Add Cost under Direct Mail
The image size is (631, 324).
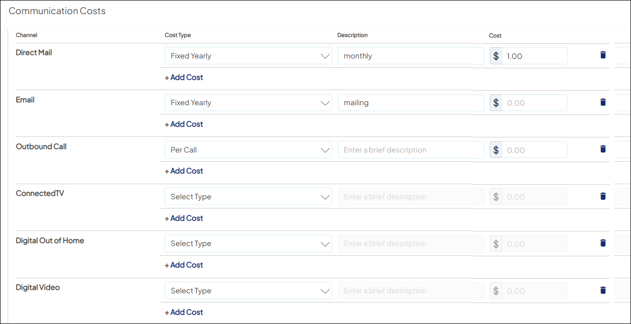tap(184, 77)
